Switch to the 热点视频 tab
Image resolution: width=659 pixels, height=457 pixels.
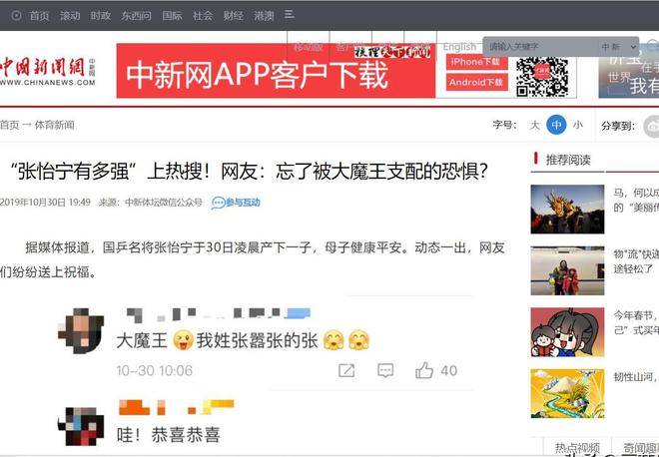577,447
